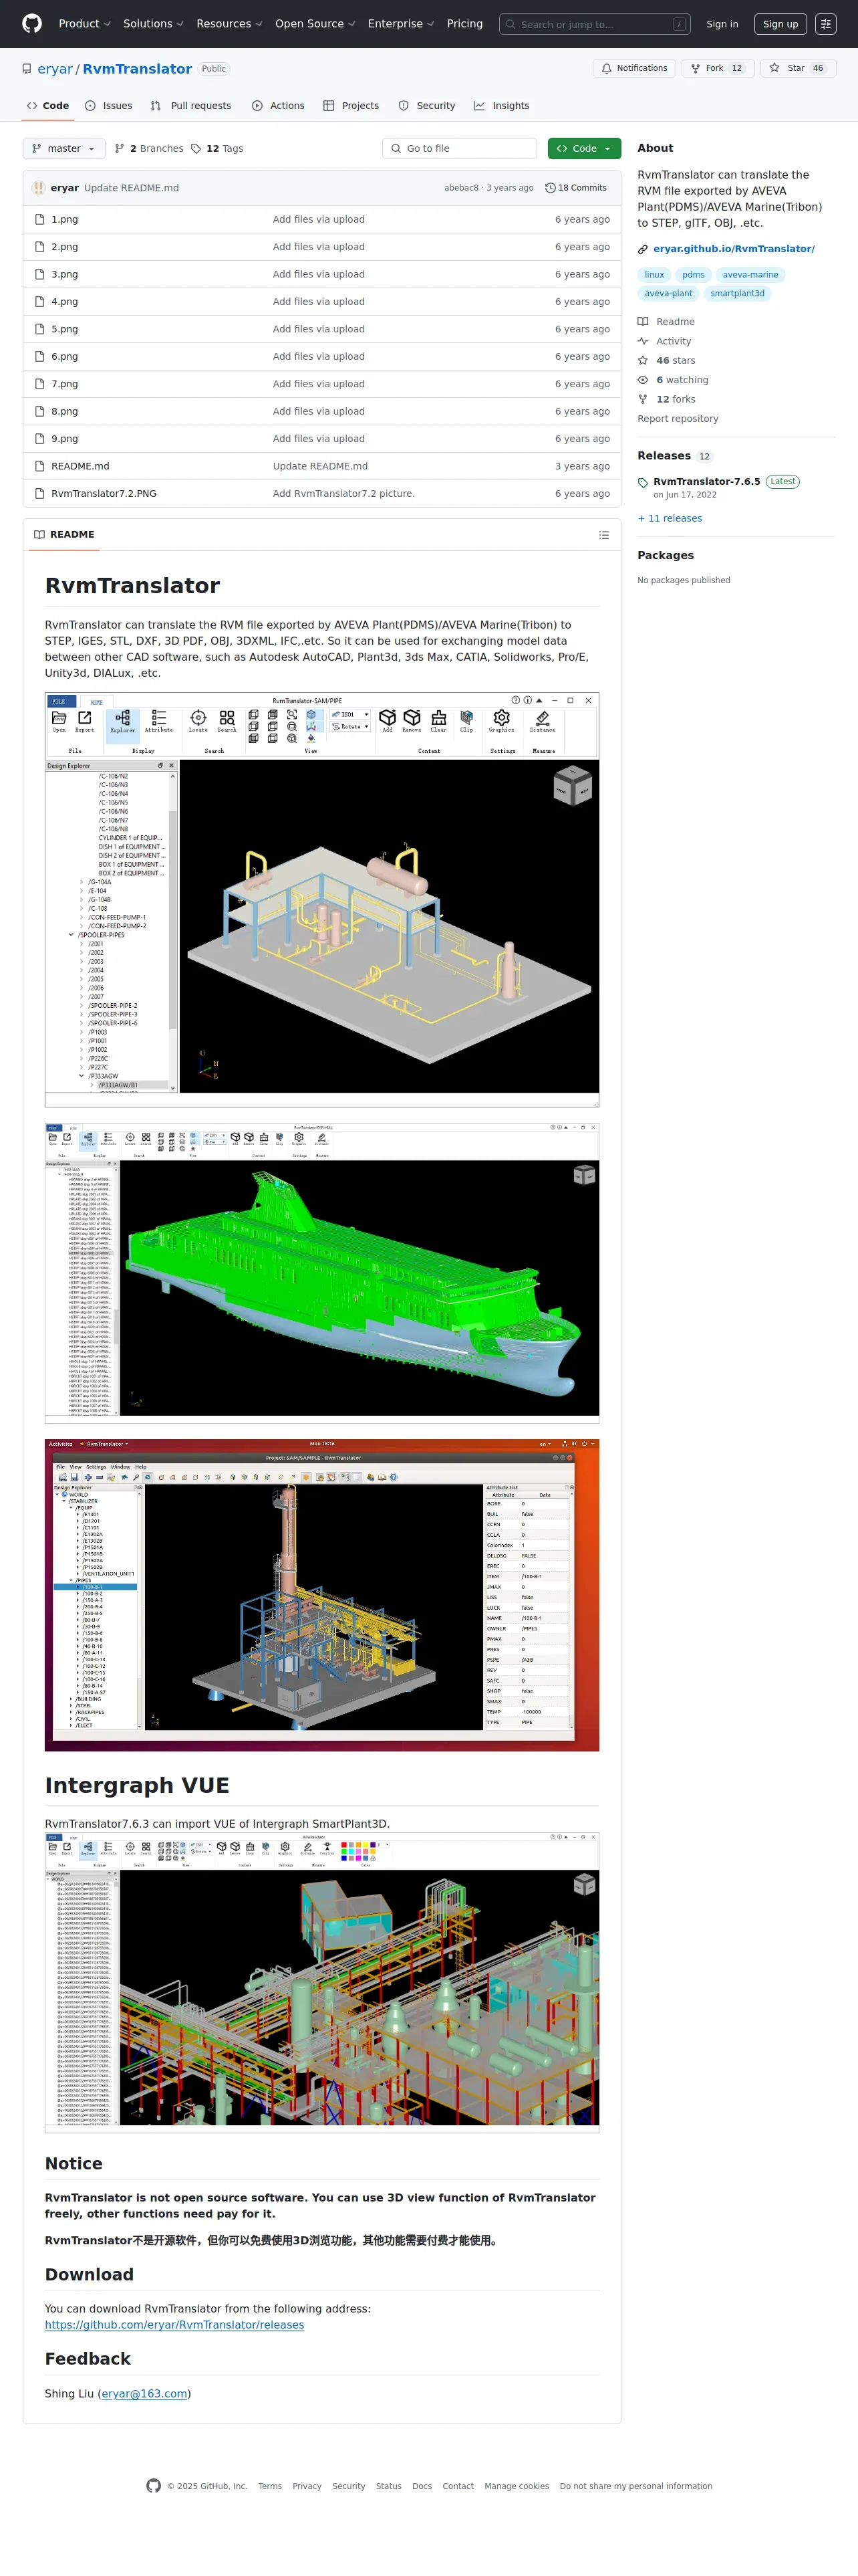Expand the Solutions menu
Image resolution: width=858 pixels, height=2576 pixels.
153,24
